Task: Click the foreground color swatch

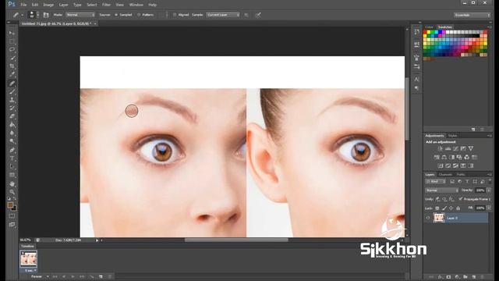Action: (x=10, y=205)
